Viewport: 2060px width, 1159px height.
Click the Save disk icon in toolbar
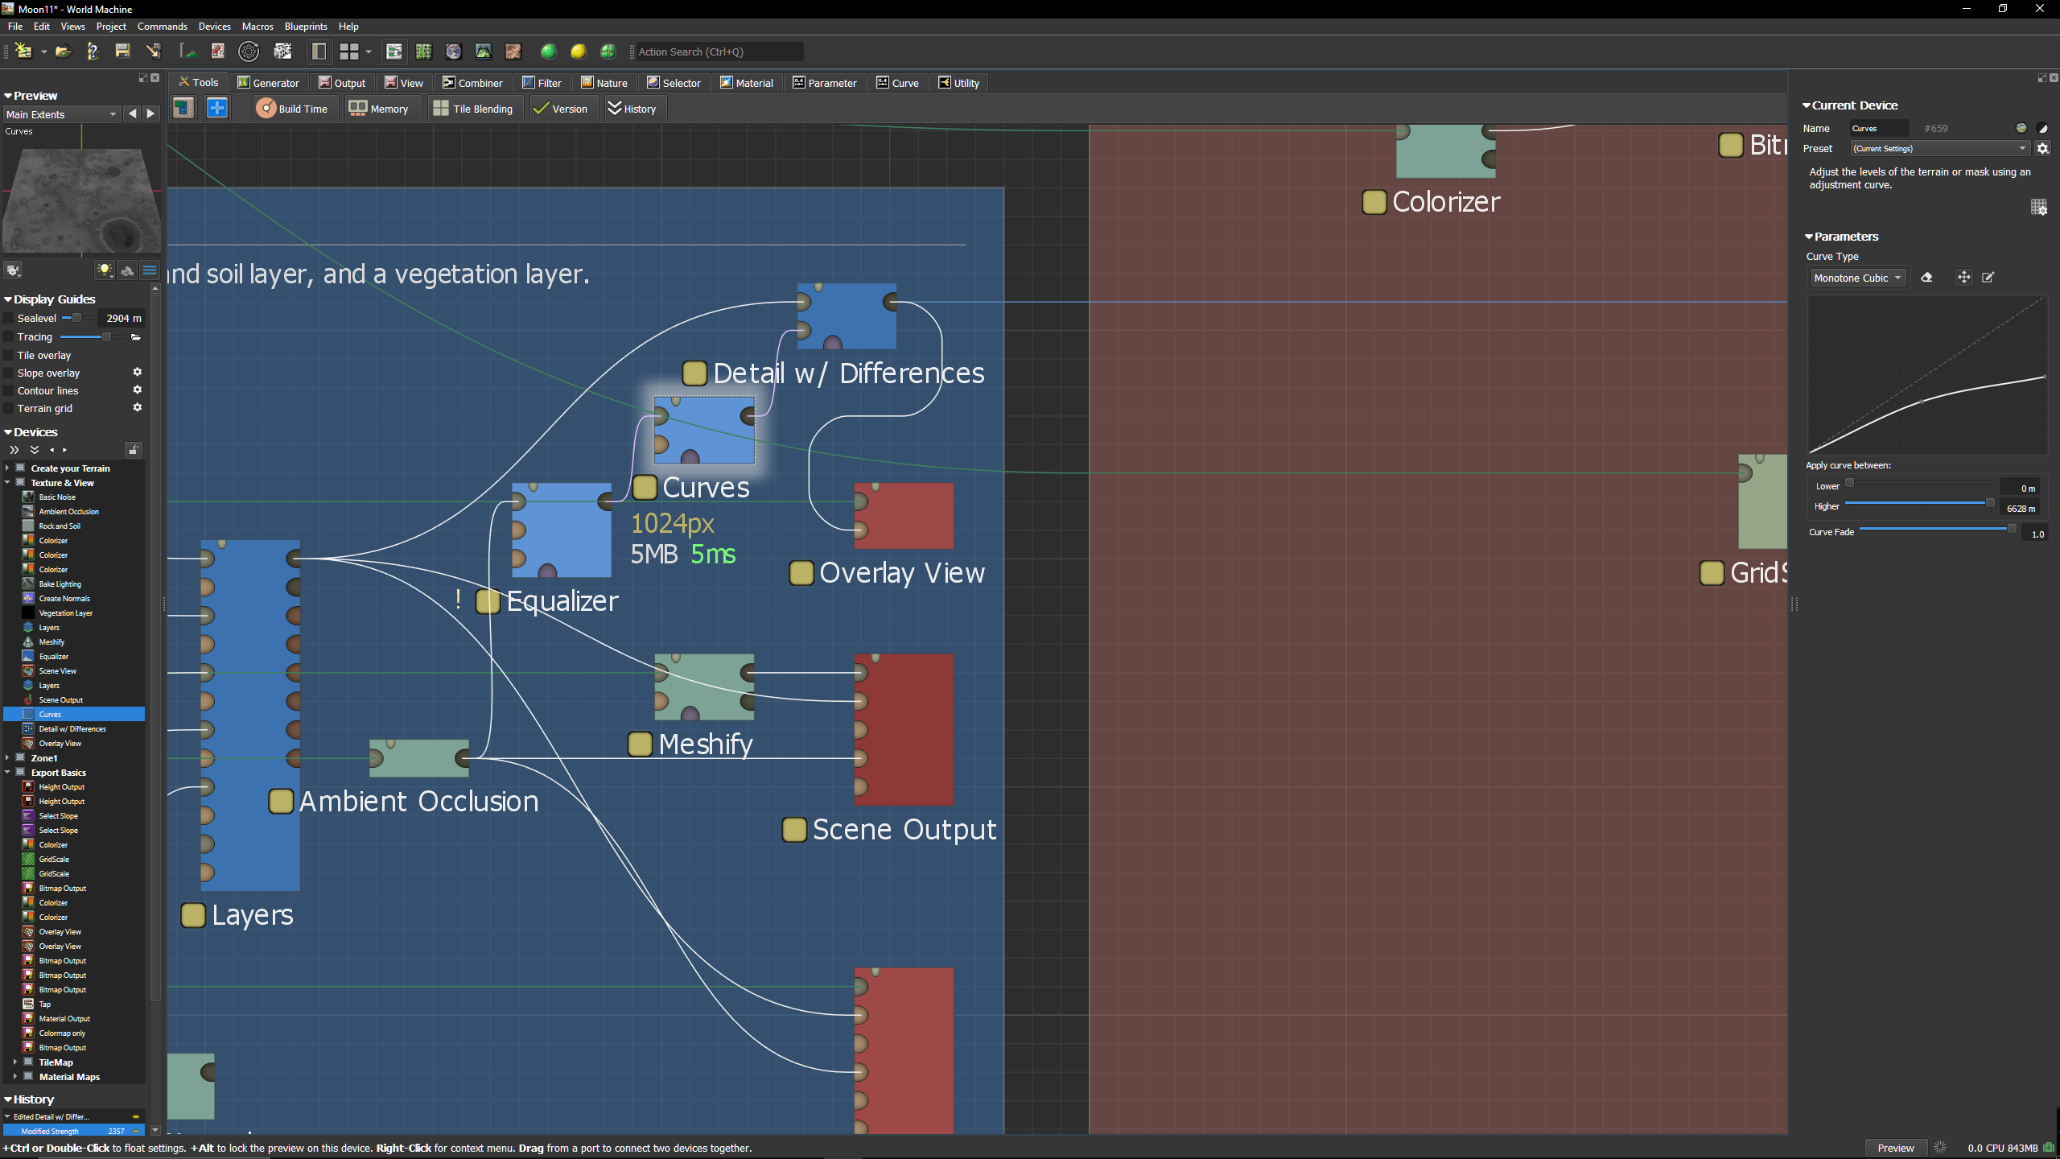coord(122,52)
